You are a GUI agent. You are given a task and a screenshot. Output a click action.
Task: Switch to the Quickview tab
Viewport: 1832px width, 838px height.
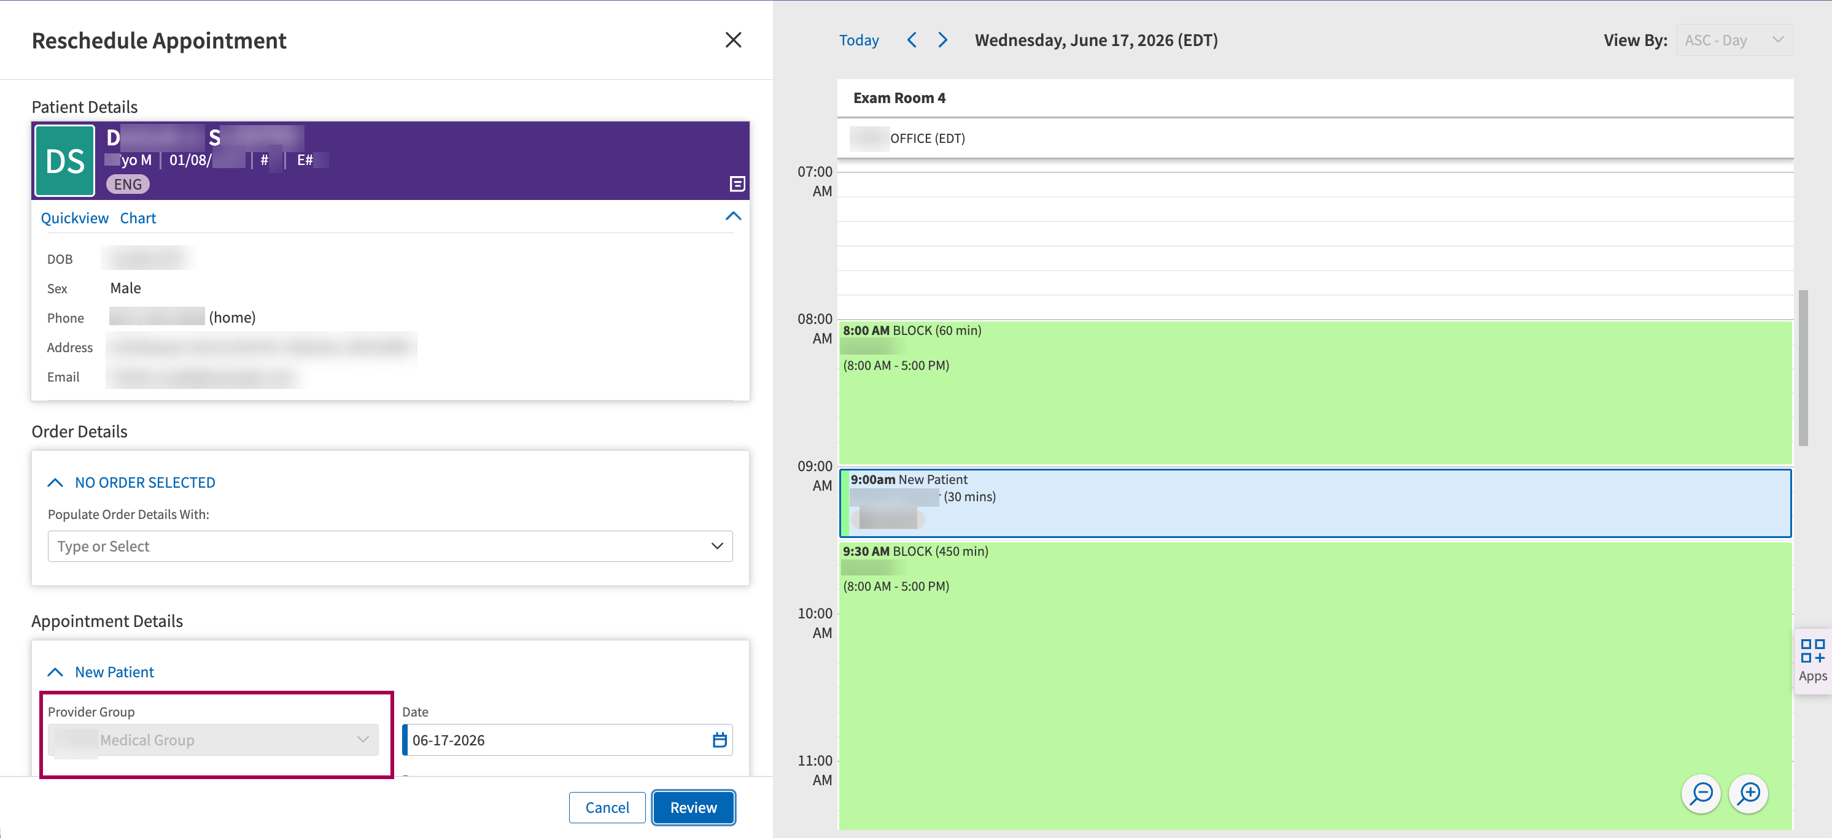point(75,218)
